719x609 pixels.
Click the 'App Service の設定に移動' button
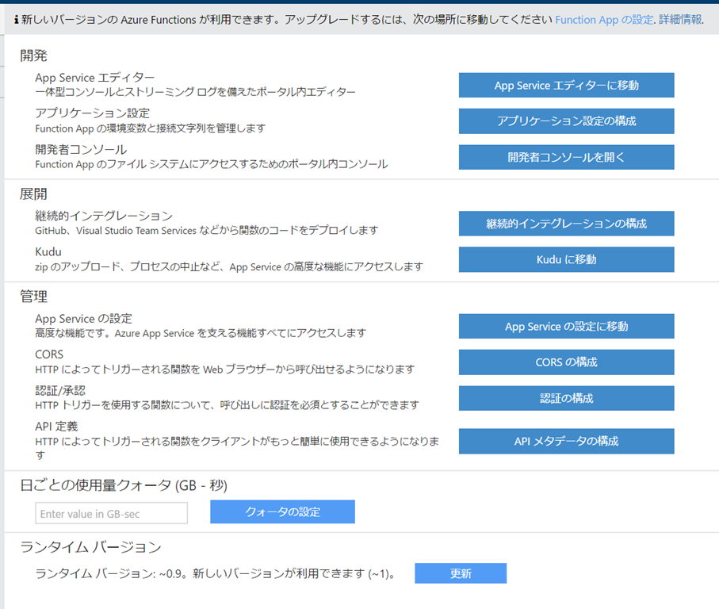[x=566, y=327]
